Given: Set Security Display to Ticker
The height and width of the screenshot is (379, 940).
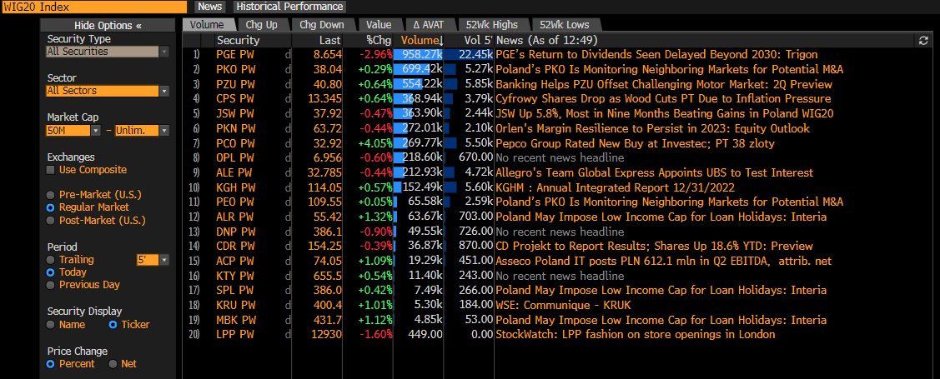Looking at the screenshot, I should coord(113,325).
